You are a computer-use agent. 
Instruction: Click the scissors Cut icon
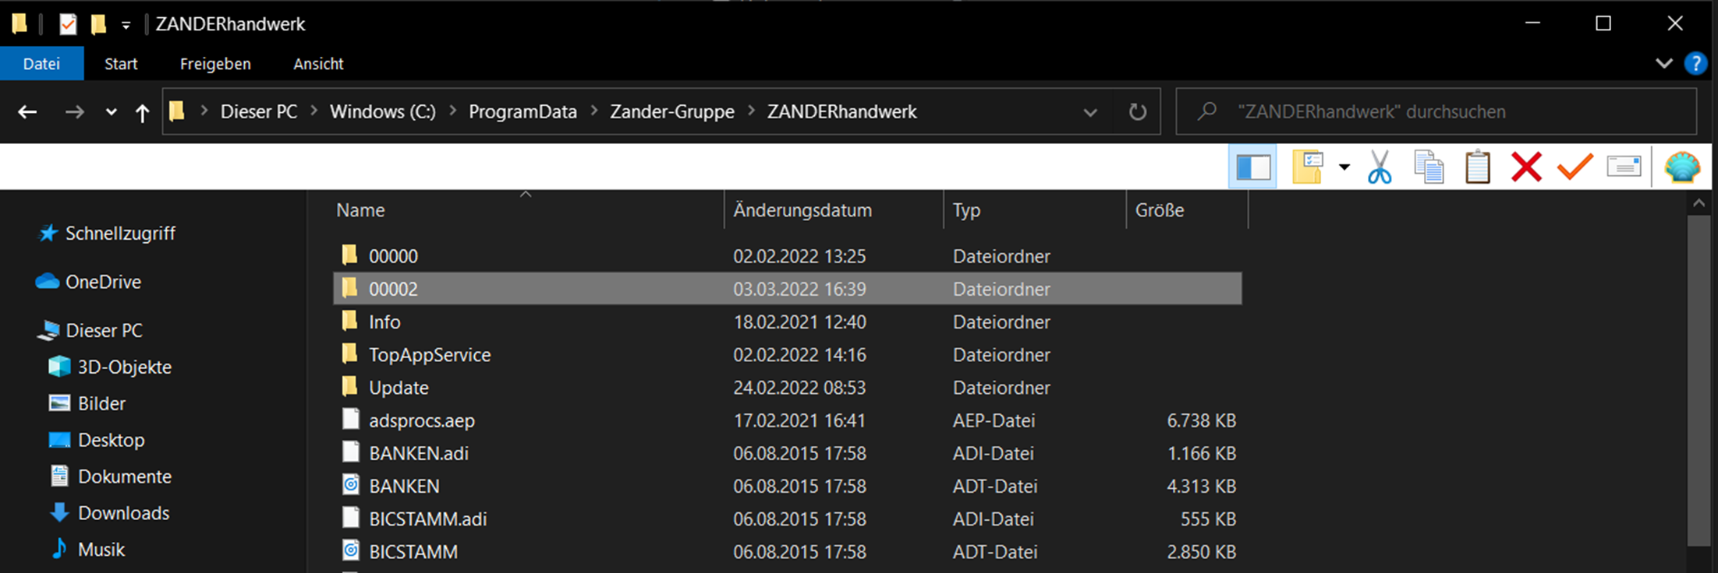click(x=1379, y=167)
